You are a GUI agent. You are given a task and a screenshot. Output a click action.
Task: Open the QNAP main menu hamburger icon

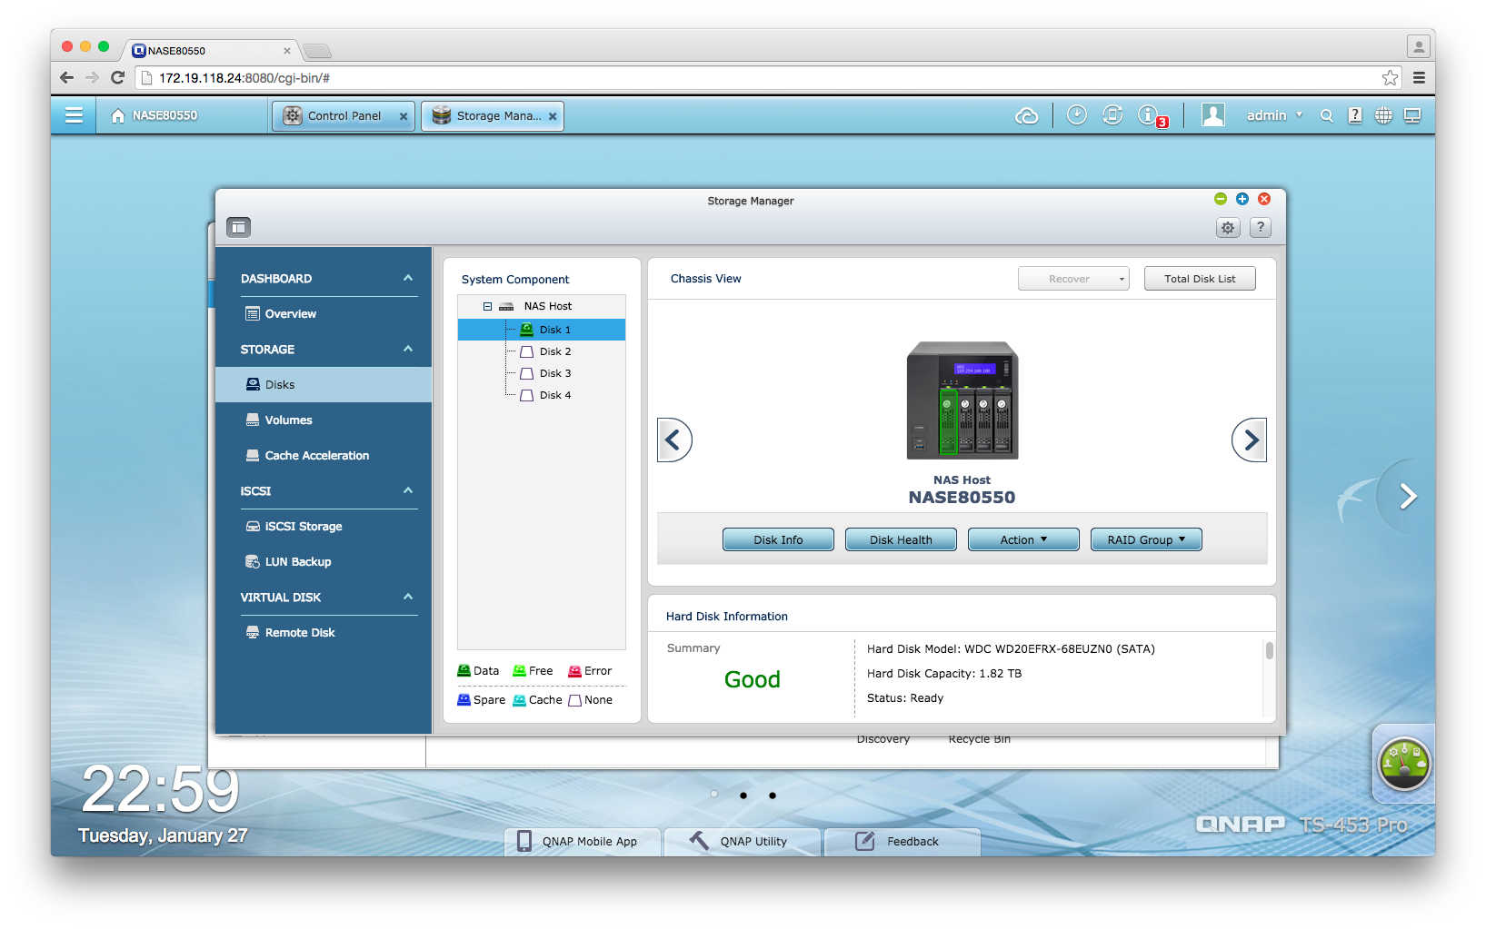pos(74,115)
